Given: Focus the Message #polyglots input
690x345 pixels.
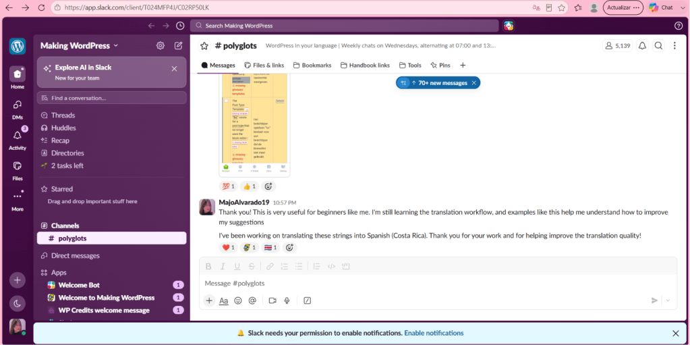Looking at the screenshot, I should click(x=438, y=284).
